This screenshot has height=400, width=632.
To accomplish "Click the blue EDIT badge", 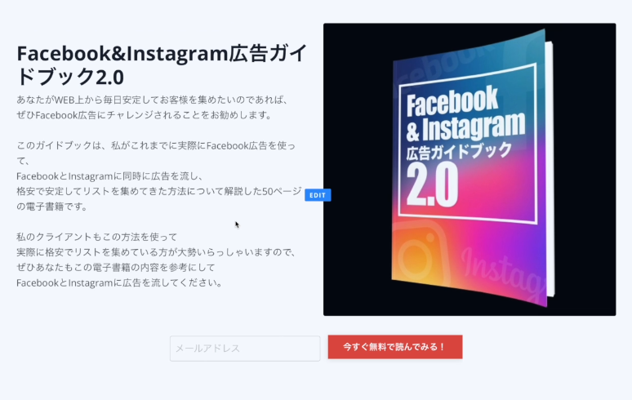I will [x=318, y=195].
